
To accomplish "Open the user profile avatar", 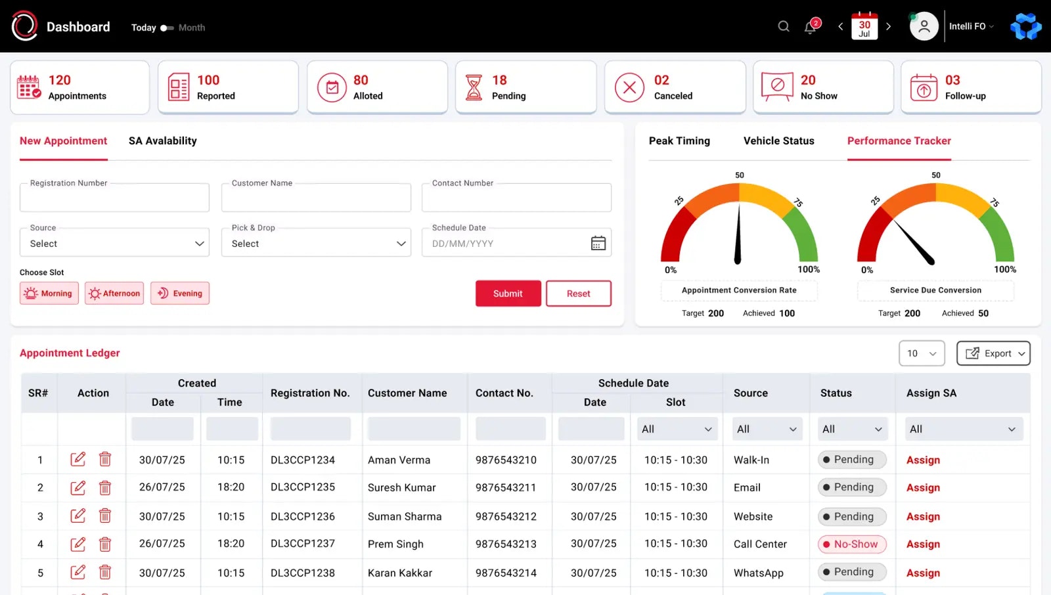I will [x=923, y=26].
